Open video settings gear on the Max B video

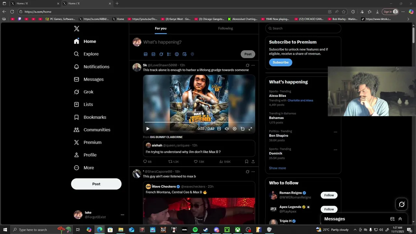pos(235,129)
